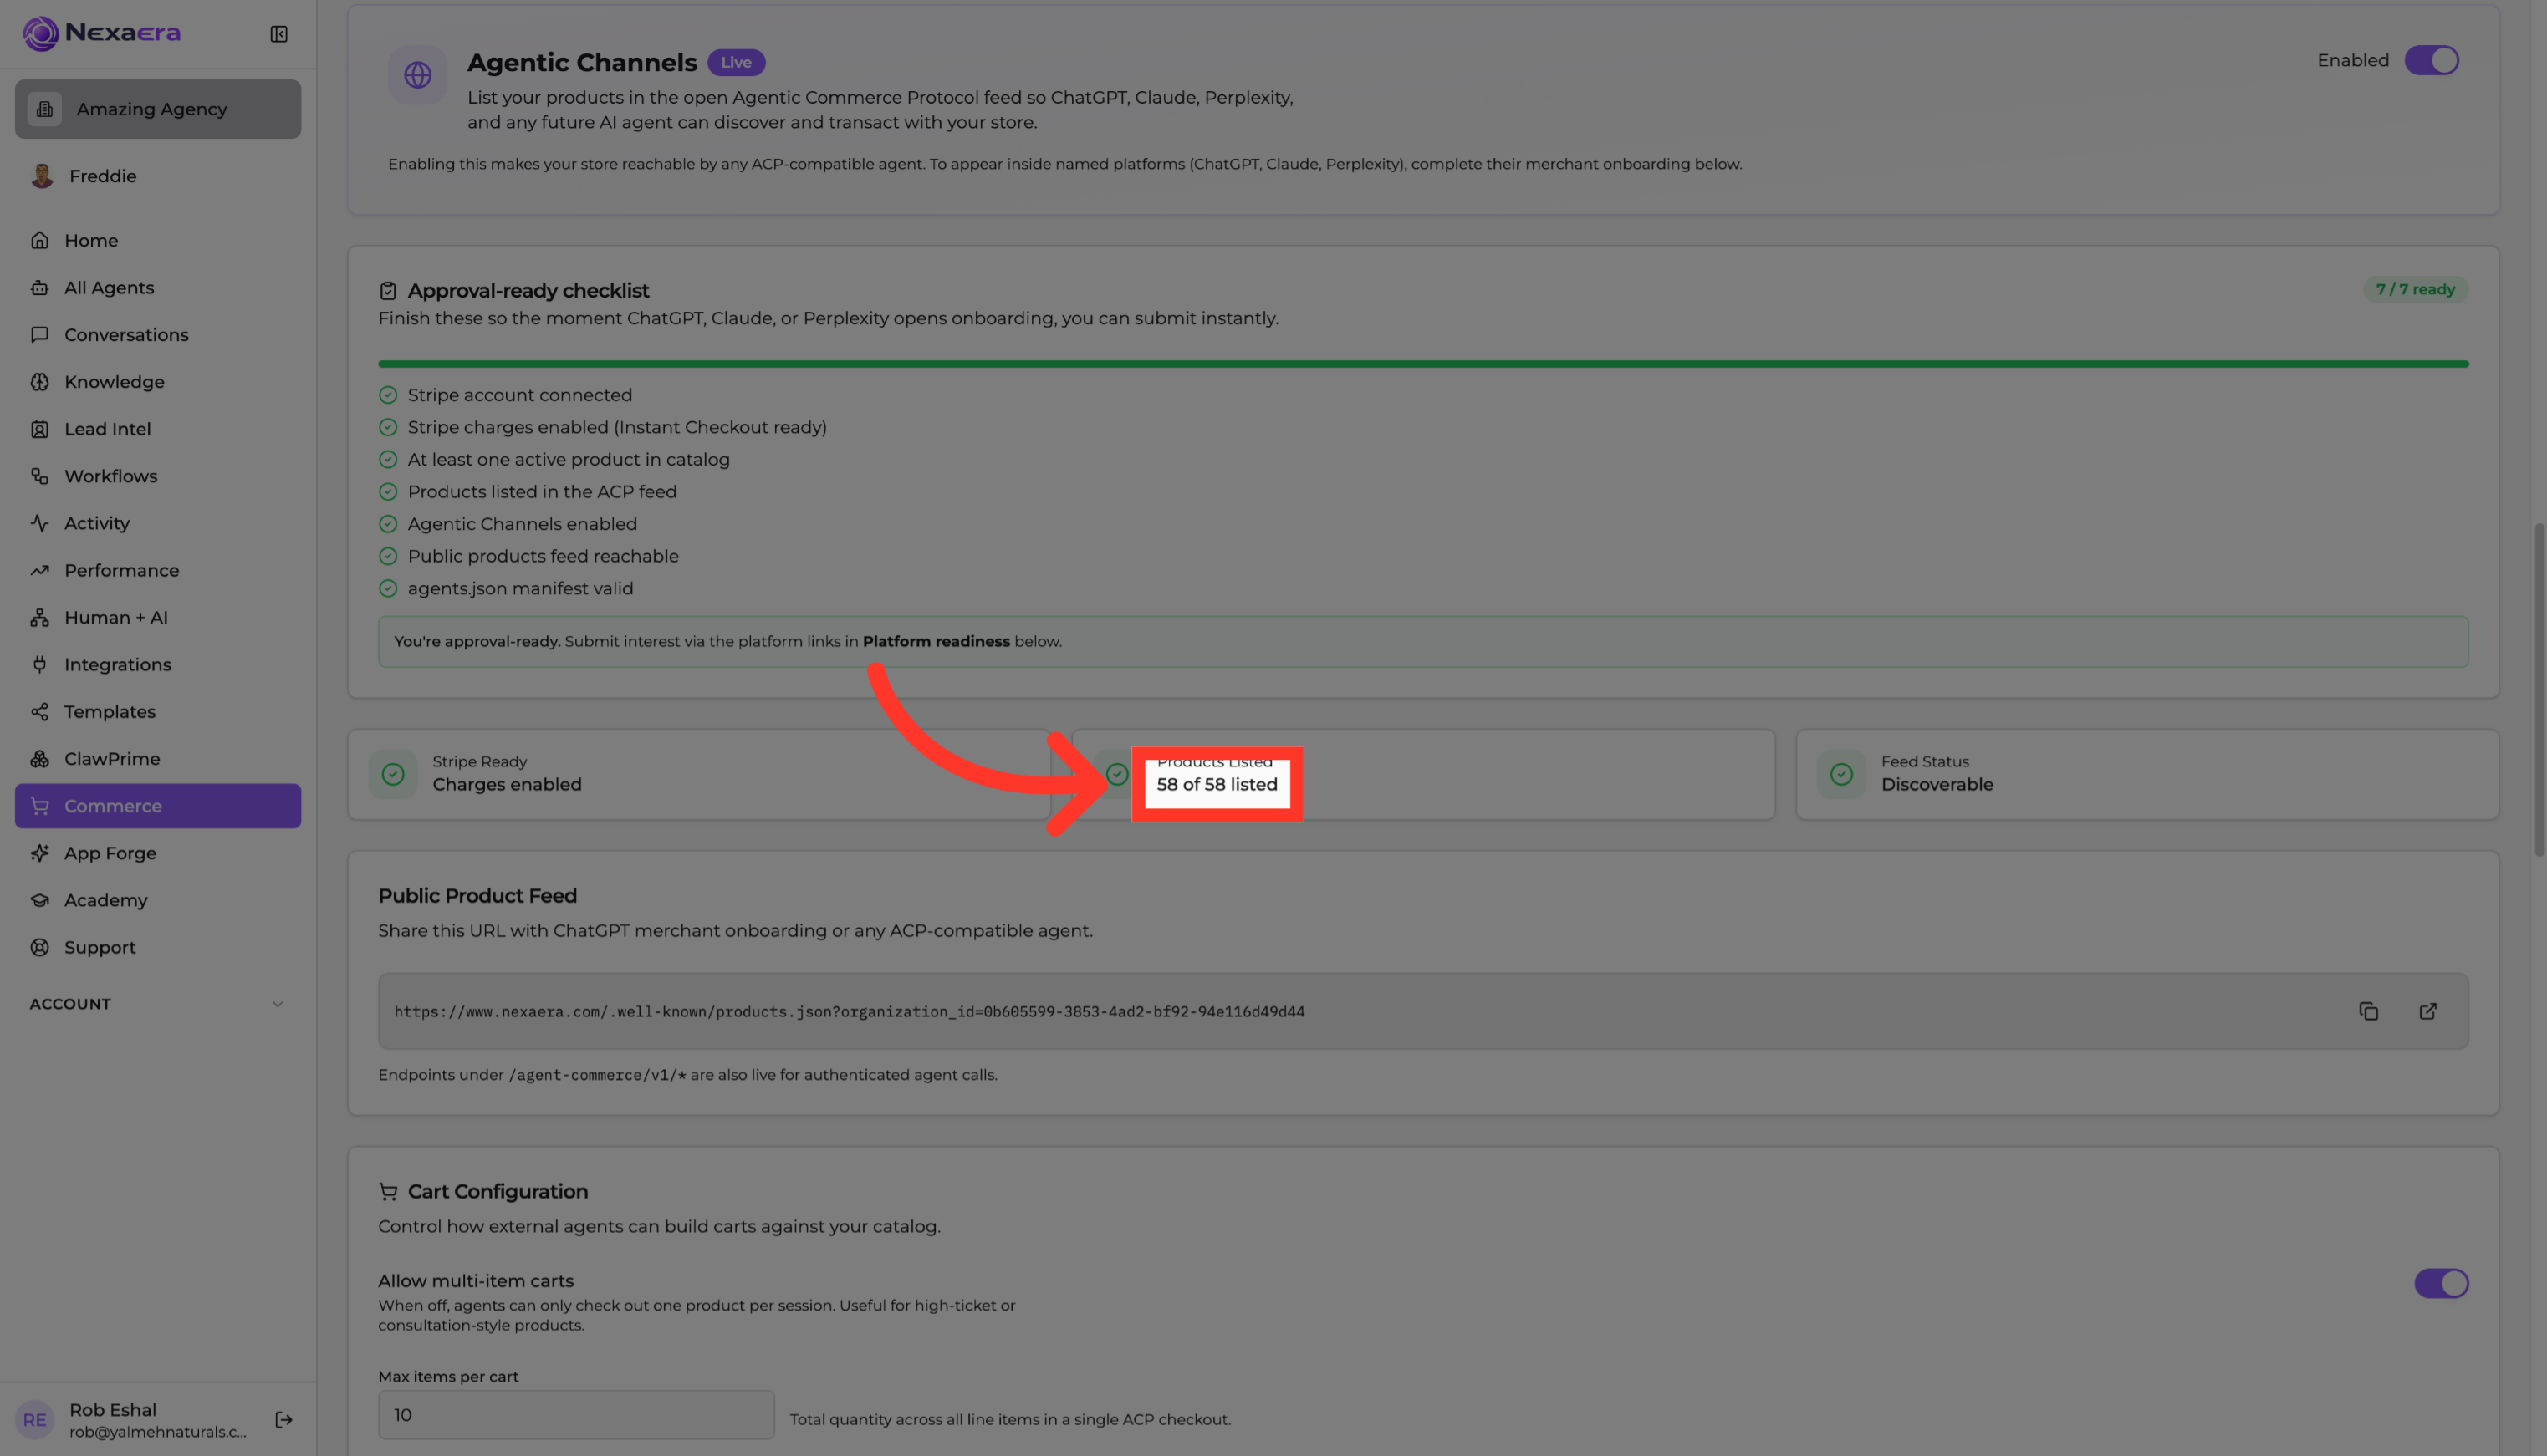Disable the Agentic Channels Enabled toggle
This screenshot has height=1456, width=2547.
[x=2432, y=60]
